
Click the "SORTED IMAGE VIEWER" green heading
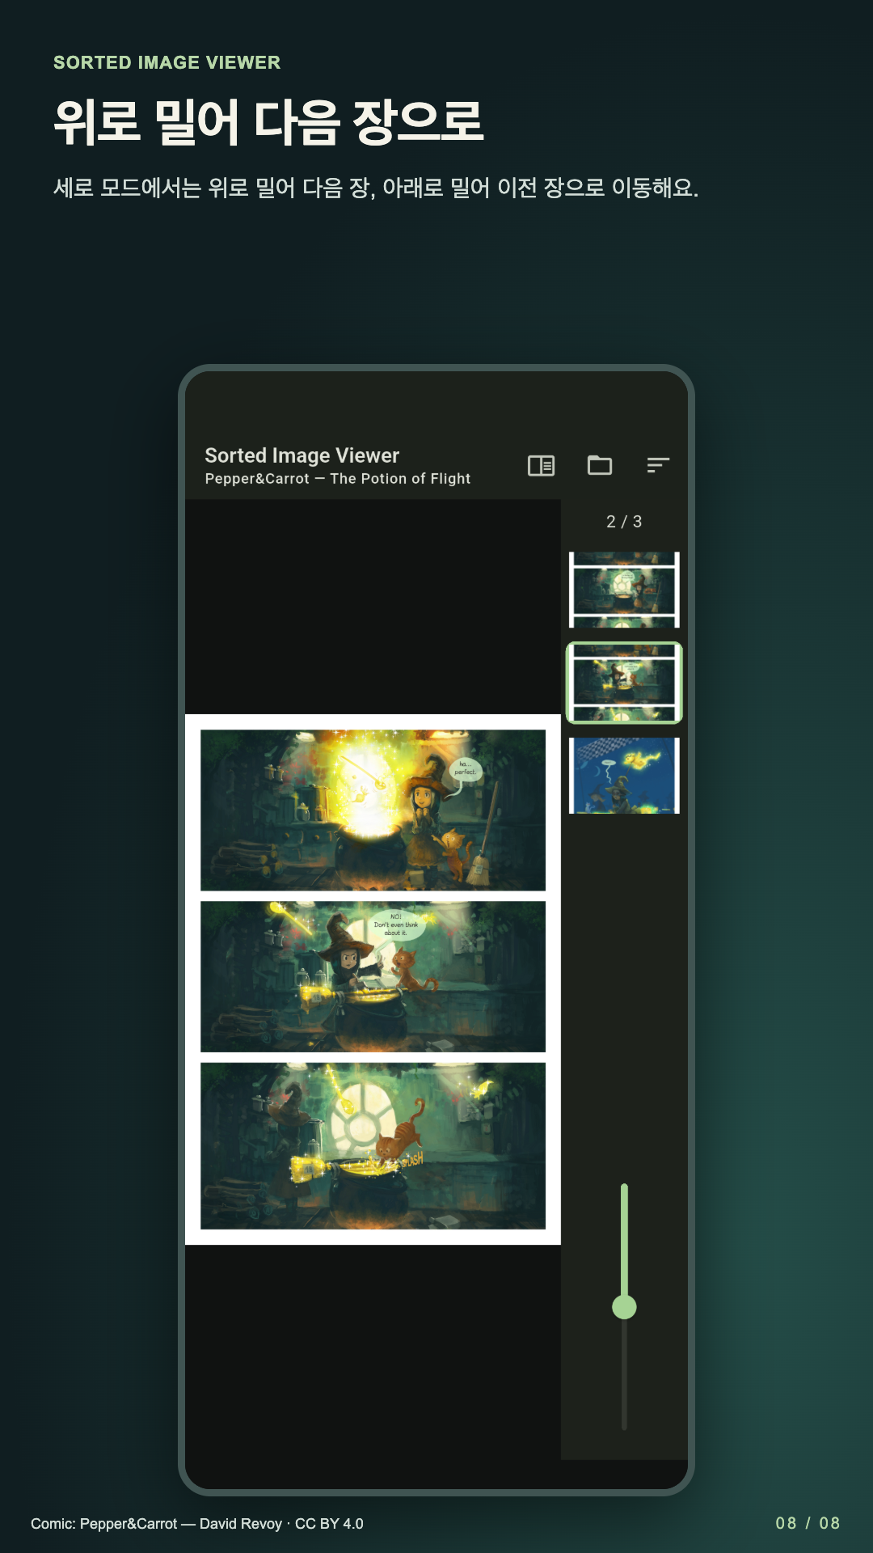tap(167, 62)
